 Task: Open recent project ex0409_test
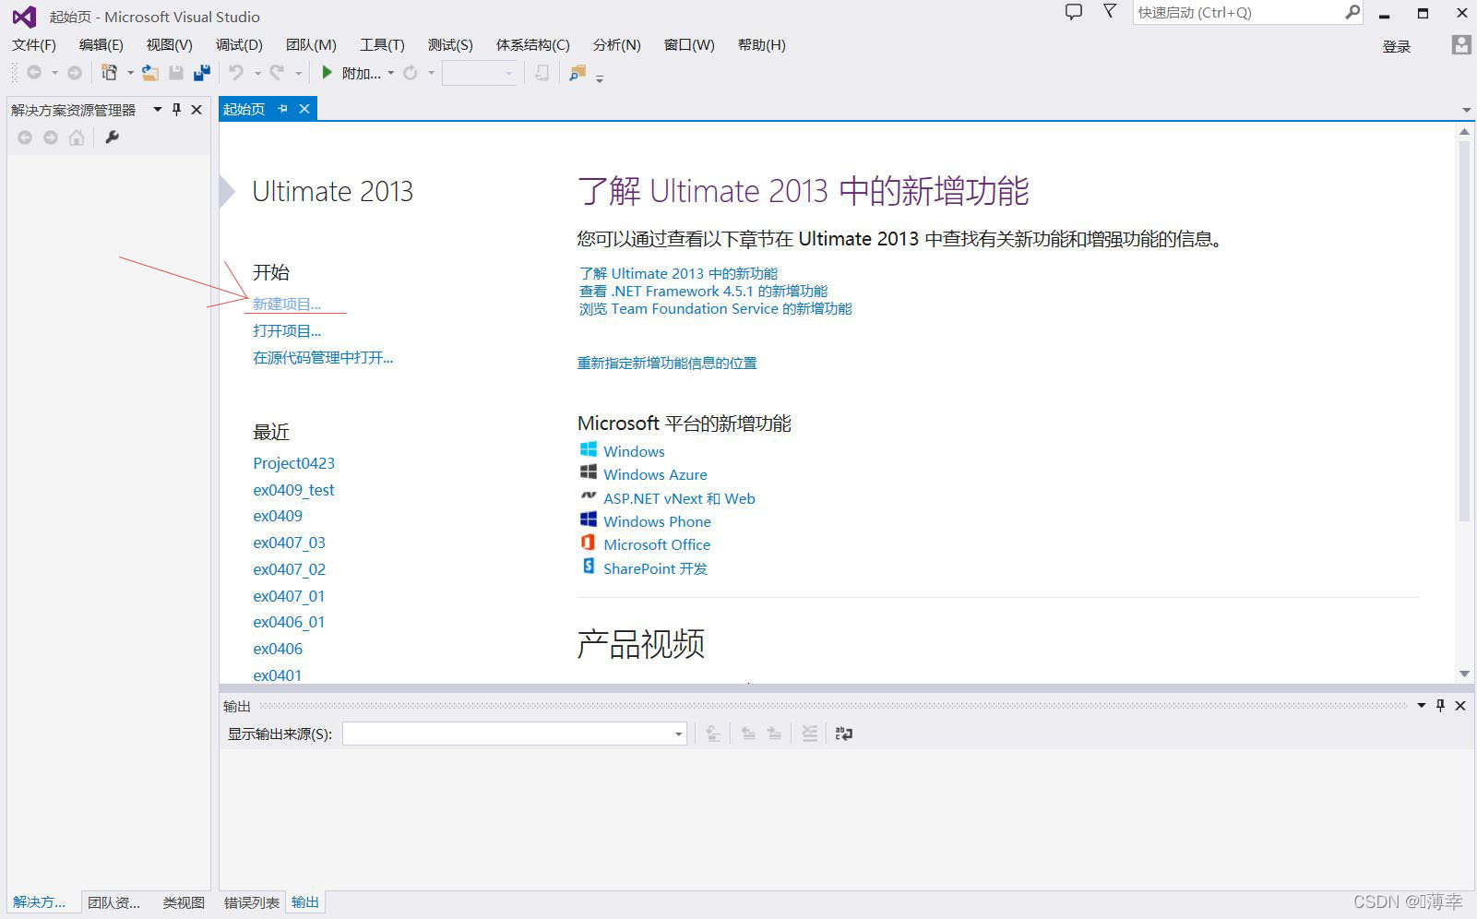[x=293, y=490]
